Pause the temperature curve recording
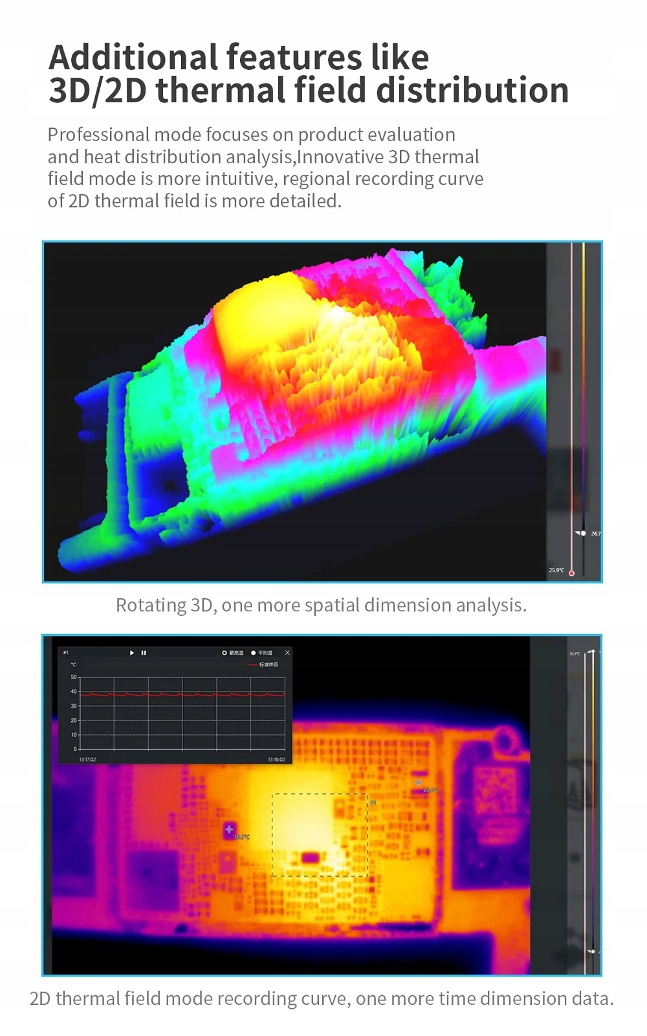The height and width of the screenshot is (1036, 647). (144, 653)
